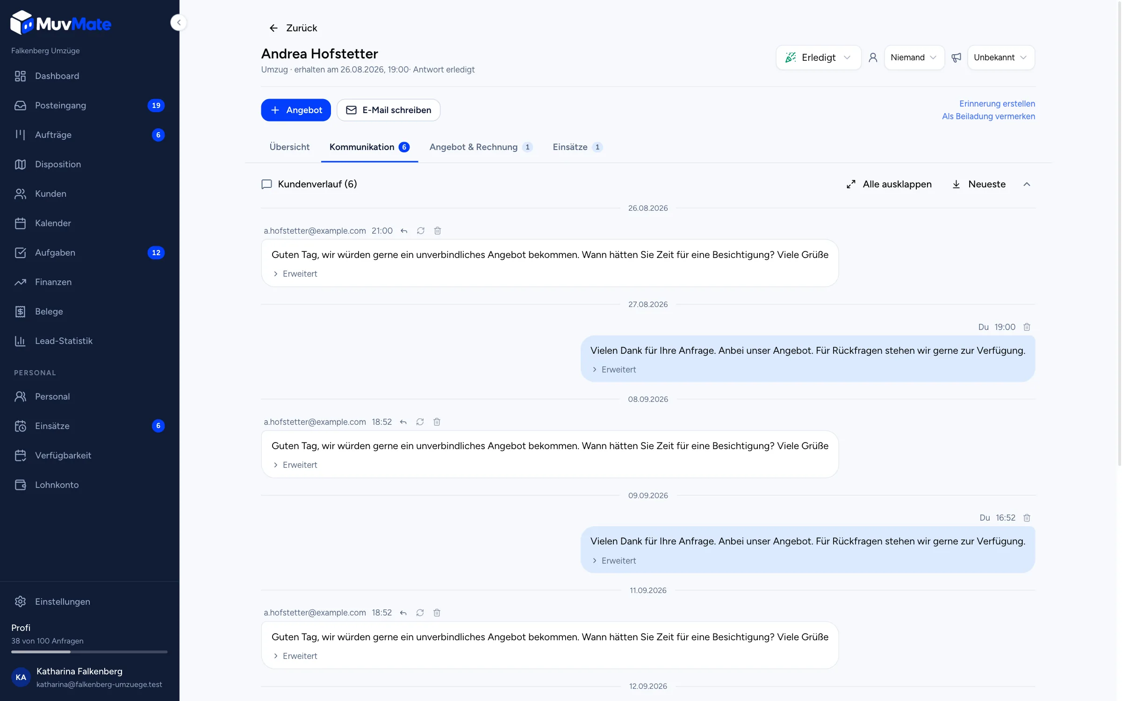Viewport: 1122px width, 701px height.
Task: Select the Kommunikation tab
Action: tap(369, 147)
